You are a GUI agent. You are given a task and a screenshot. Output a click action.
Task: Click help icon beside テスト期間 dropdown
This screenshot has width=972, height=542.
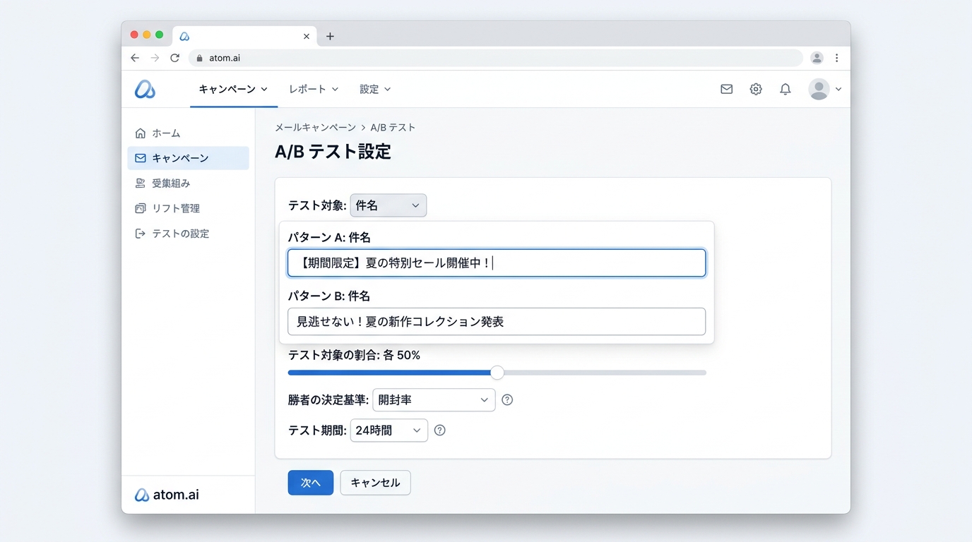(439, 430)
